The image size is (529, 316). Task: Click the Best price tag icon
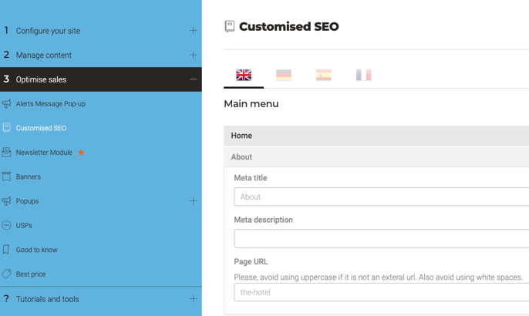pyautogui.click(x=6, y=274)
